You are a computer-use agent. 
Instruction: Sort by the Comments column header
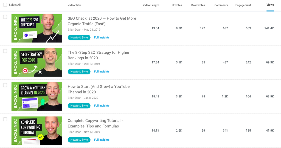click(x=221, y=5)
